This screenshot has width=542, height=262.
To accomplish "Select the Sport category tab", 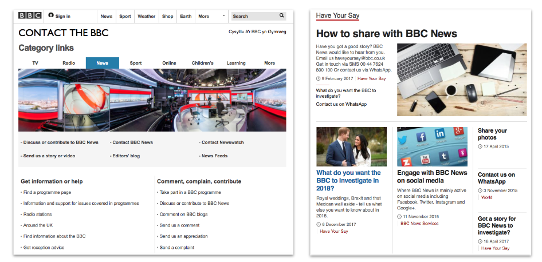I will [x=136, y=63].
